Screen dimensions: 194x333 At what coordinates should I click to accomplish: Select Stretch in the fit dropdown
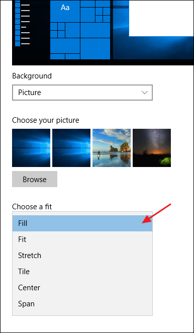tap(82, 256)
